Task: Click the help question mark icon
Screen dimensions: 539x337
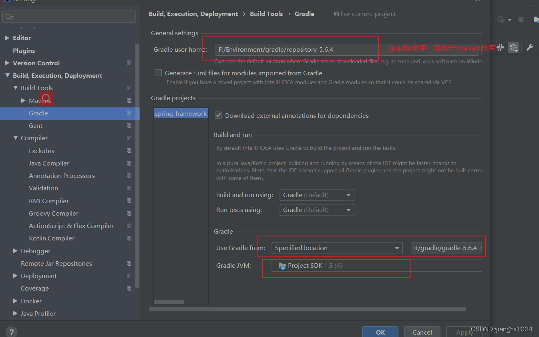Action: 11,332
